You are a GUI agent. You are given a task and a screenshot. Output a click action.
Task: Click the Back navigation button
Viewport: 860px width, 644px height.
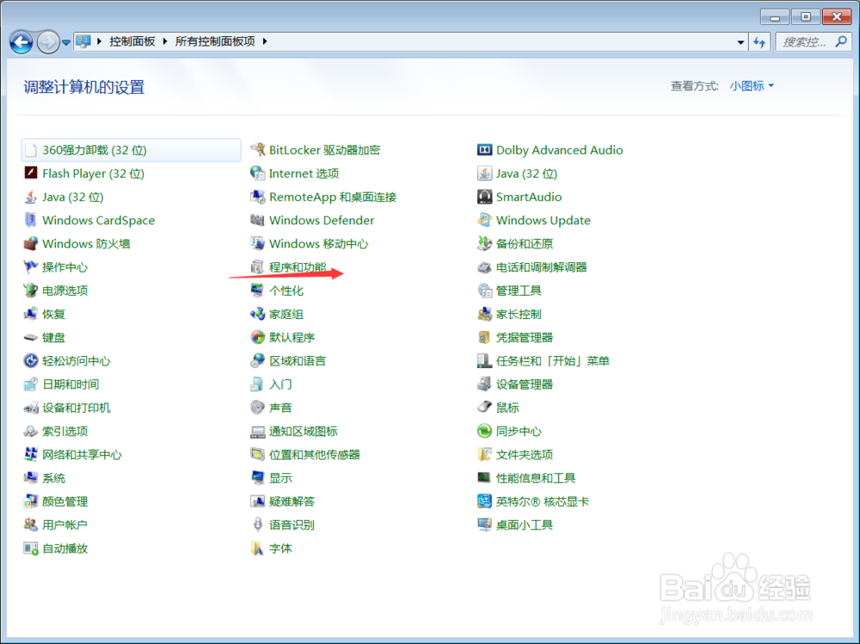[21, 42]
